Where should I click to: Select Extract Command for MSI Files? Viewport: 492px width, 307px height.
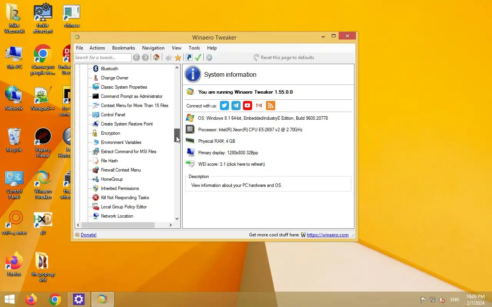pyautogui.click(x=128, y=152)
